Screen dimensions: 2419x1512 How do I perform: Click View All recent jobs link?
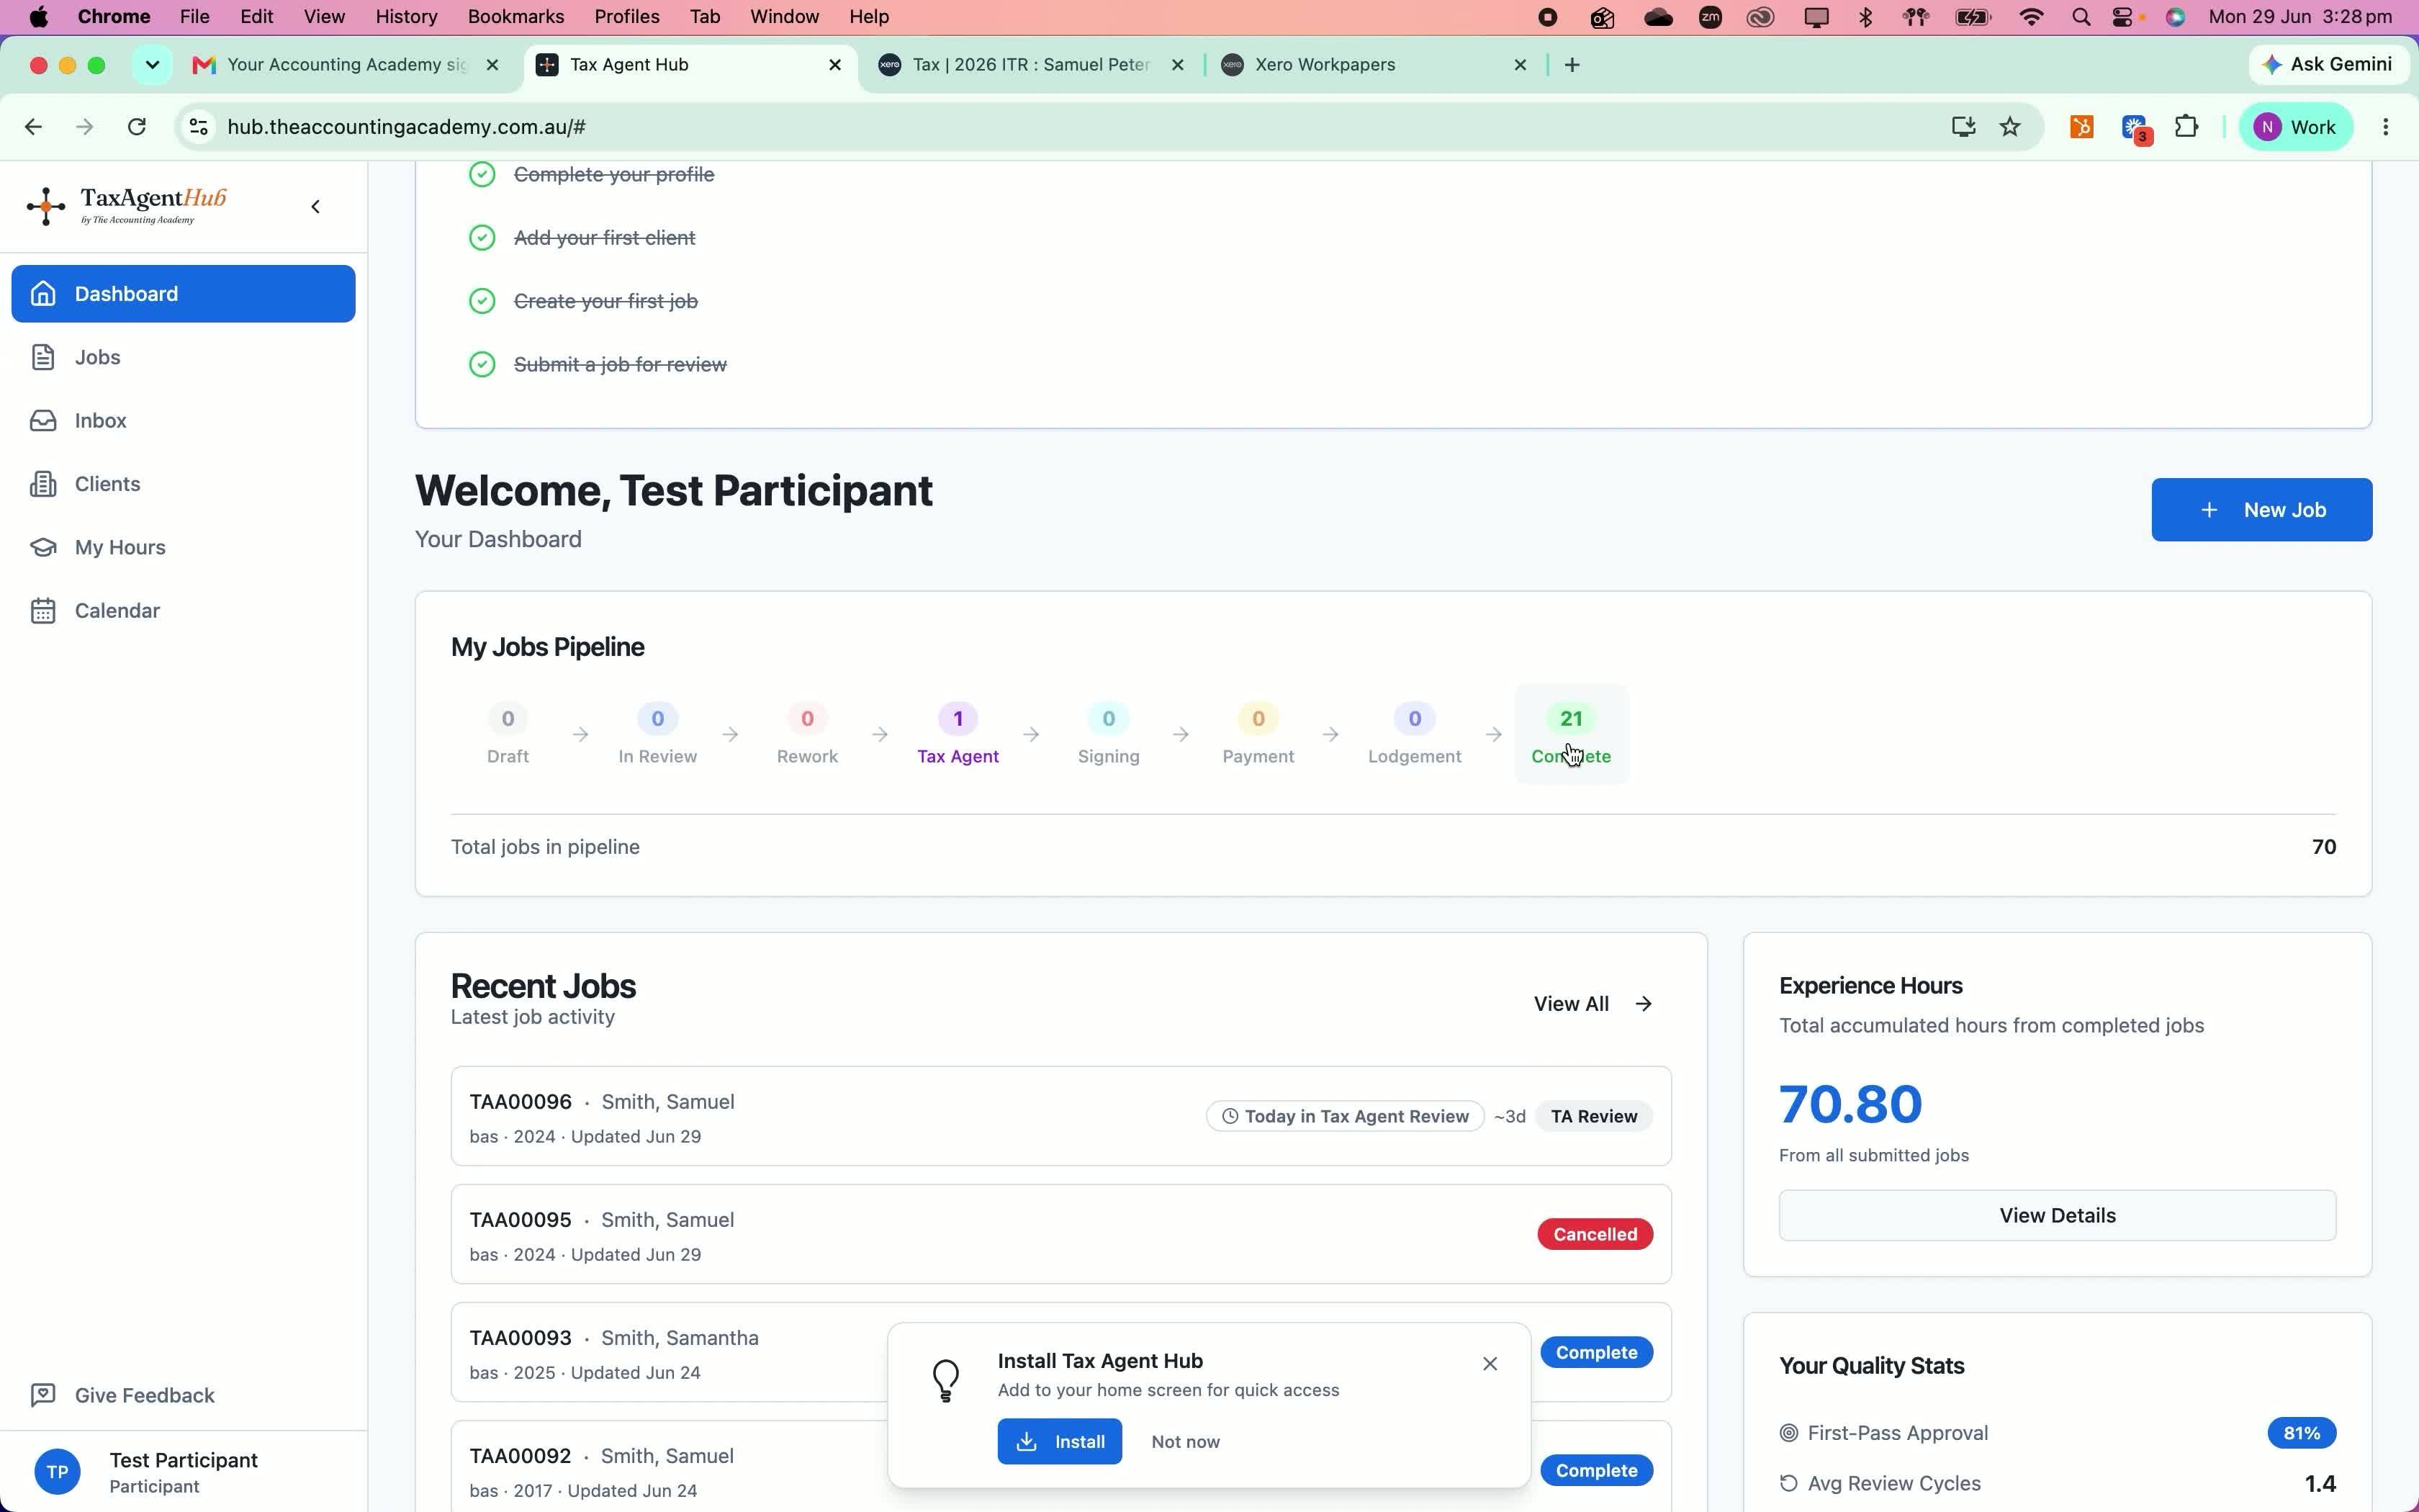[x=1593, y=1004]
